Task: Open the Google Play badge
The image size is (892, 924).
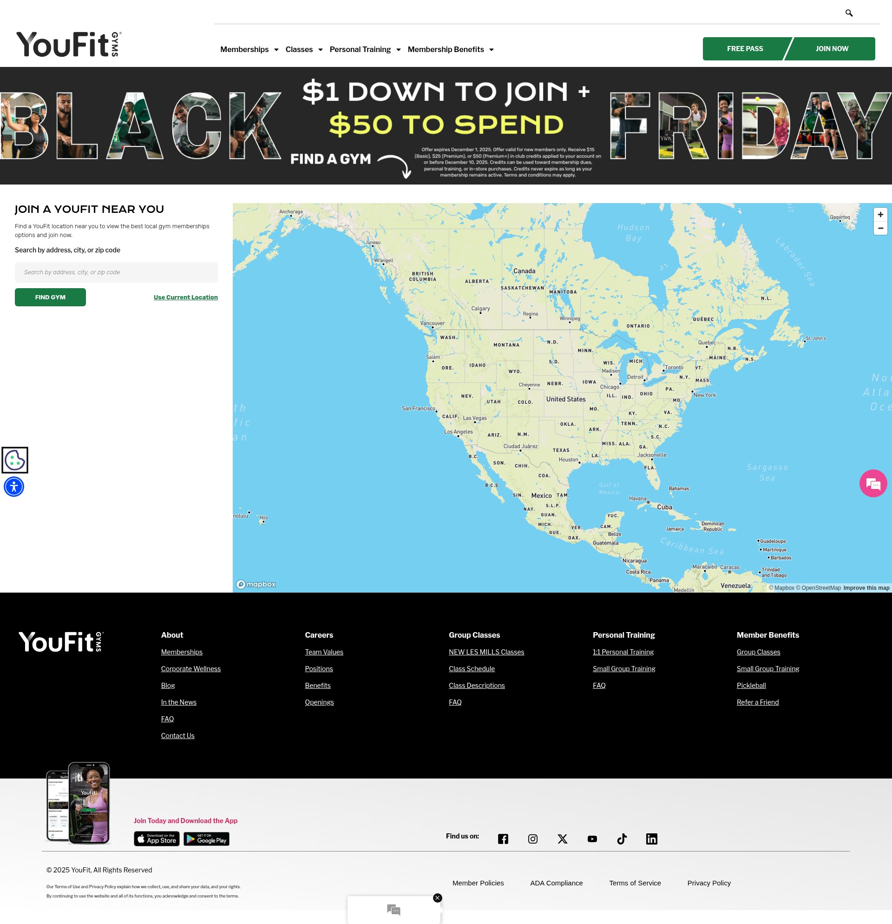Action: (x=206, y=838)
